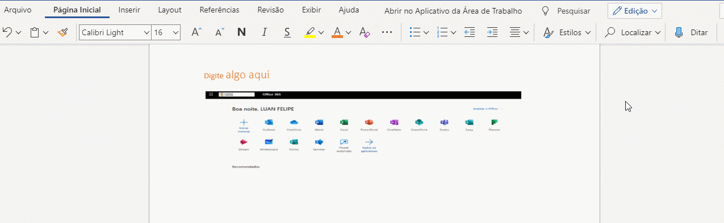Click the Decrease font size icon
Viewport: 724px width, 223px height.
tap(220, 32)
